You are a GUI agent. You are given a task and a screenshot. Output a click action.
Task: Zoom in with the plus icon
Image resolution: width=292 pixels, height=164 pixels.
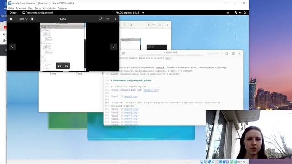pos(32,19)
